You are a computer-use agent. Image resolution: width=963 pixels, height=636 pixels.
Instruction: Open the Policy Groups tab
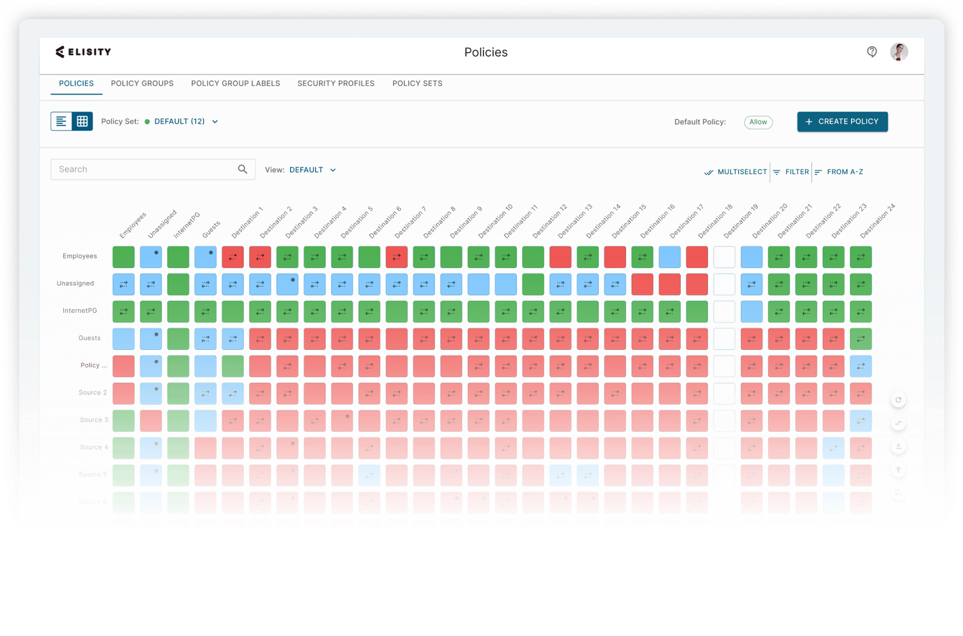142,84
